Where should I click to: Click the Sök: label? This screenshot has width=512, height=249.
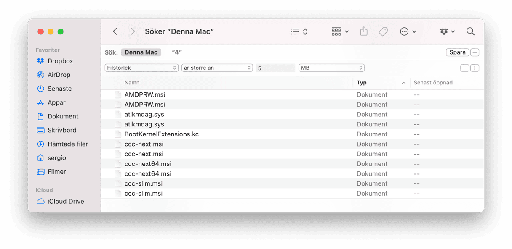click(111, 52)
